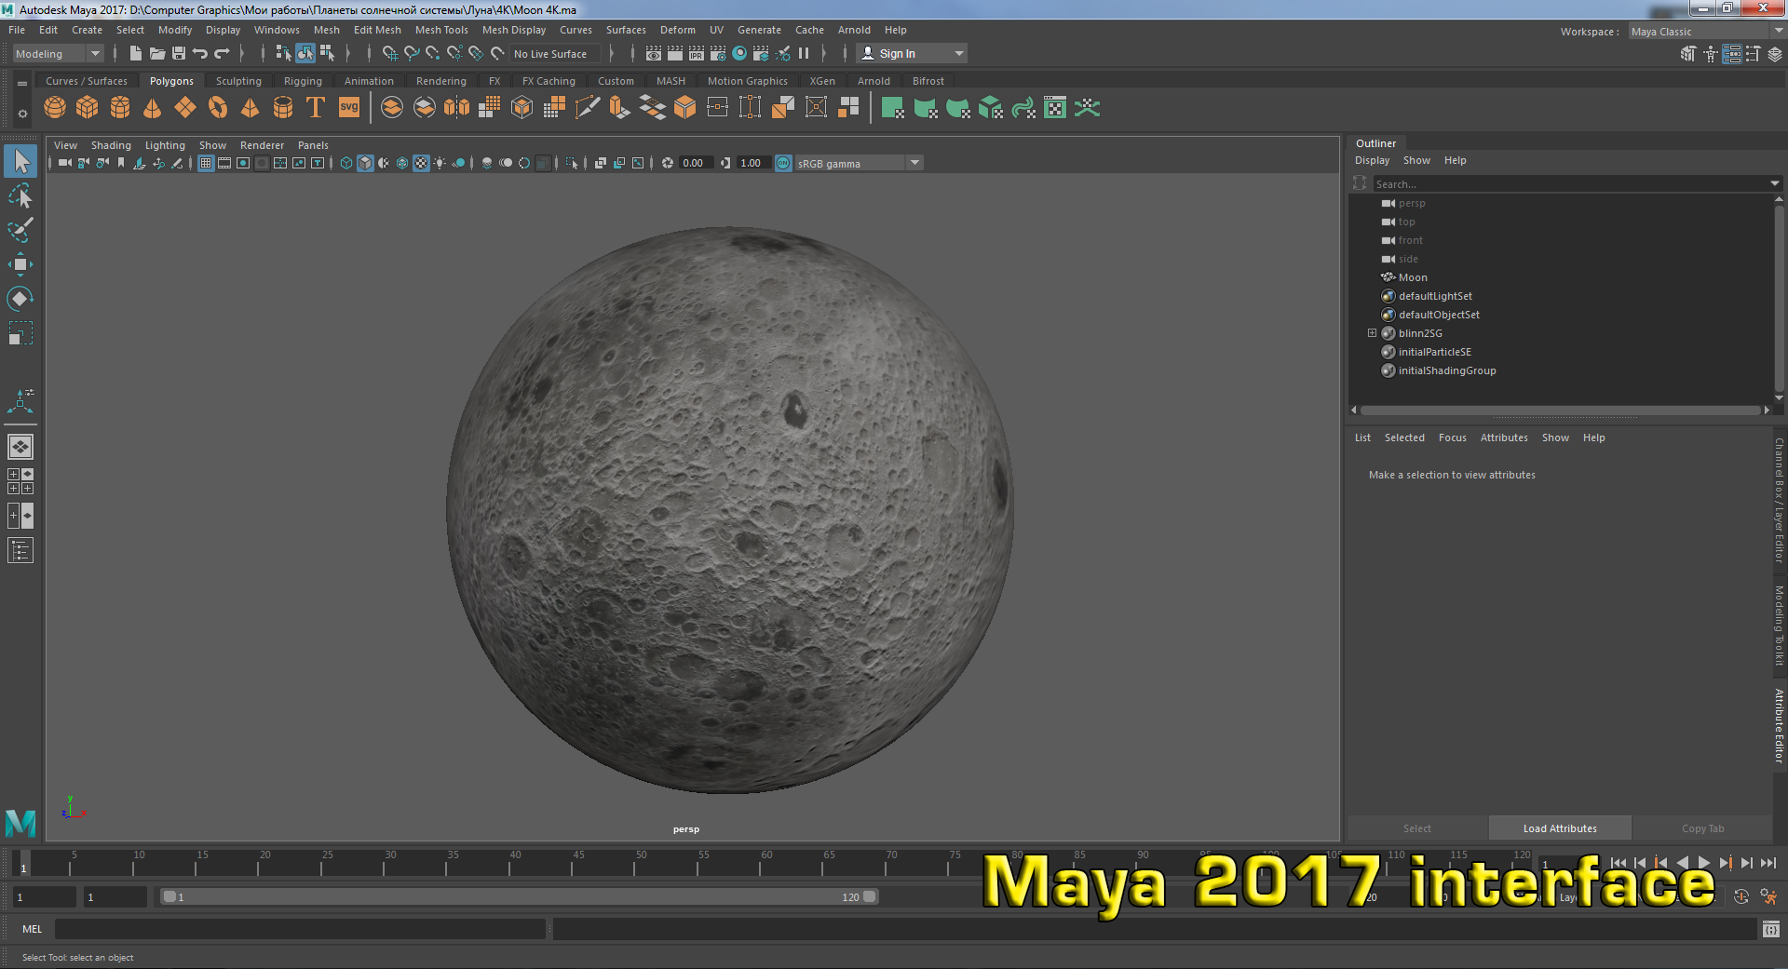Toggle shaded display mode in the viewport

[x=365, y=163]
